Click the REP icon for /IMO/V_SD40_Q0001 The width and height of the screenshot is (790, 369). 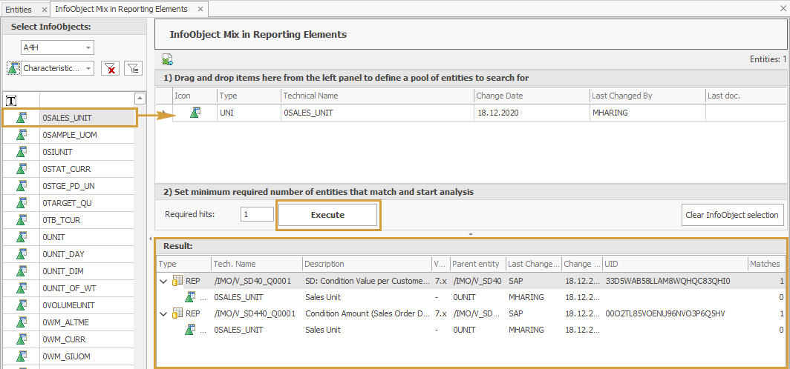[177, 281]
